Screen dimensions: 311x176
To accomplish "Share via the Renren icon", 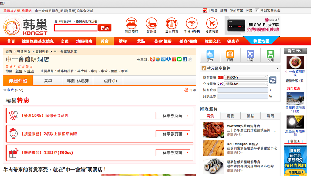I will 169,59.
